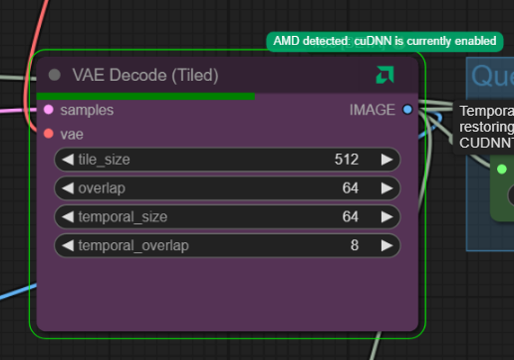Image resolution: width=514 pixels, height=360 pixels.
Task: Click the AMD detected cuDNN enabled badge
Action: 385,42
